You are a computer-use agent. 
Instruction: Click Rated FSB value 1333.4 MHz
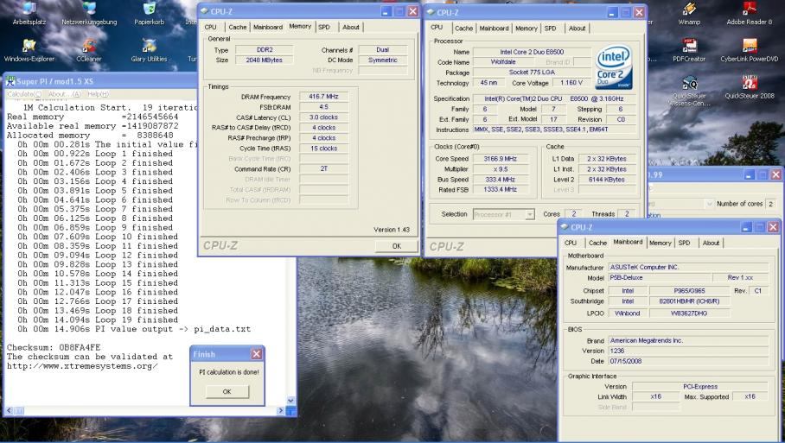[x=500, y=189]
